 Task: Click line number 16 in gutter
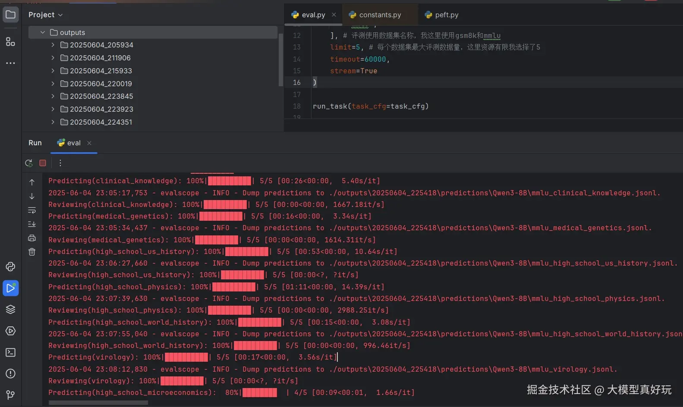click(x=297, y=82)
